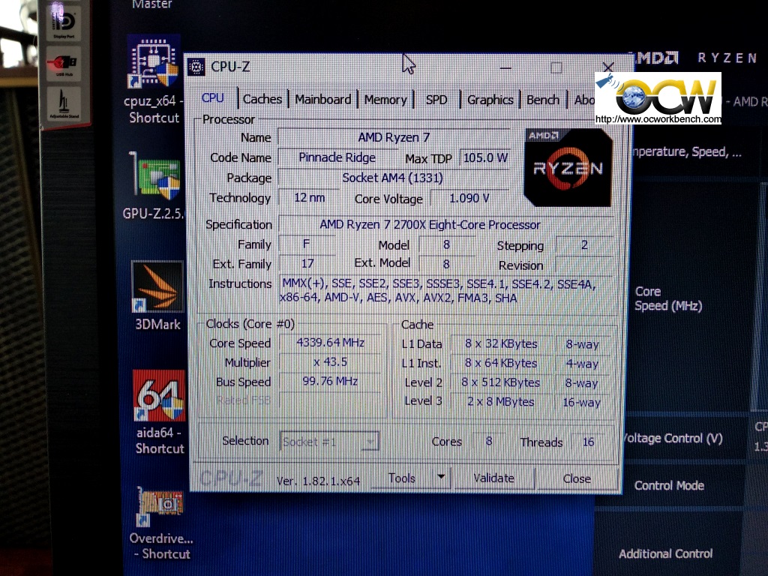Switch to the CPU tab

[x=212, y=98]
